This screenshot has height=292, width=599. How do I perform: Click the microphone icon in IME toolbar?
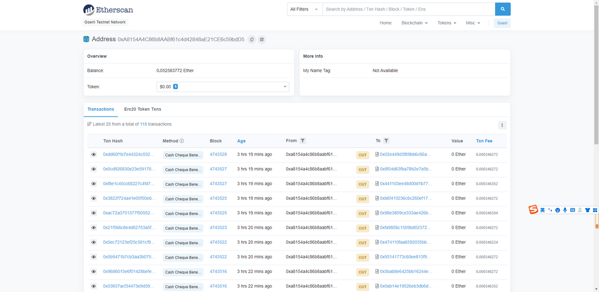point(565,210)
